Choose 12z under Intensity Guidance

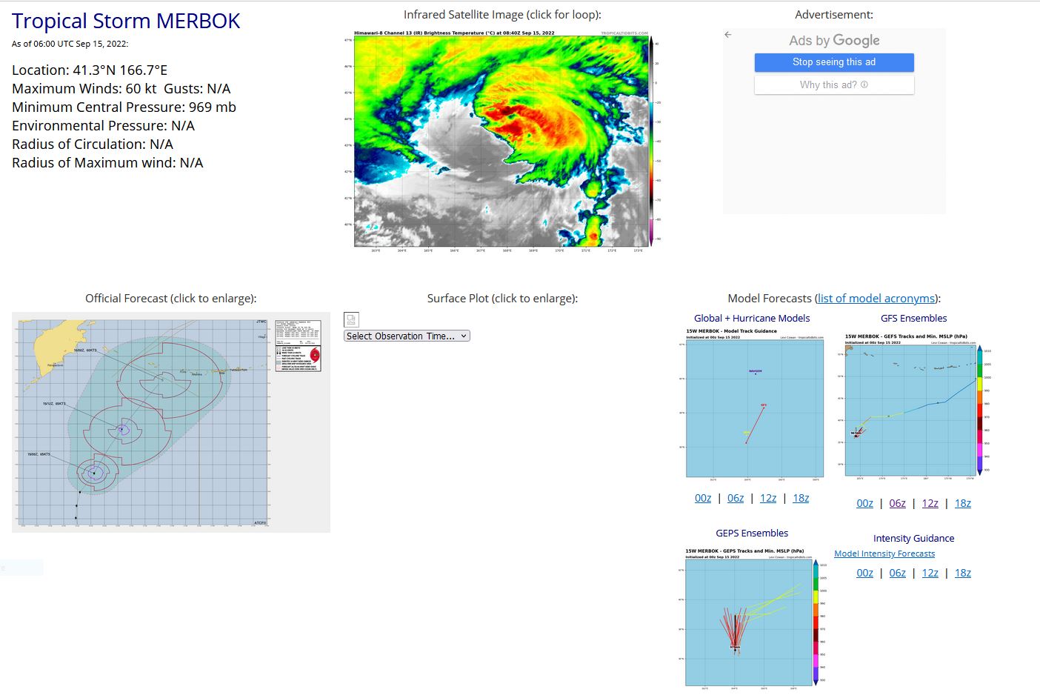930,573
